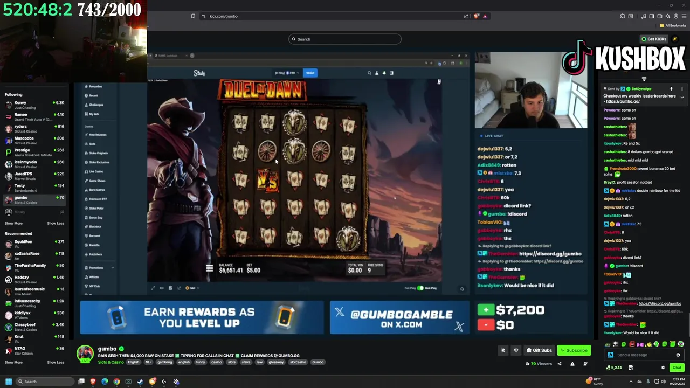The width and height of the screenshot is (690, 388).
Task: Click the green Subscribe button
Action: tap(574, 350)
